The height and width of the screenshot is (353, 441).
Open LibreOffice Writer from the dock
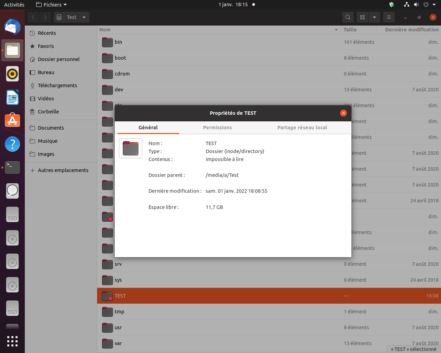[x=12, y=97]
